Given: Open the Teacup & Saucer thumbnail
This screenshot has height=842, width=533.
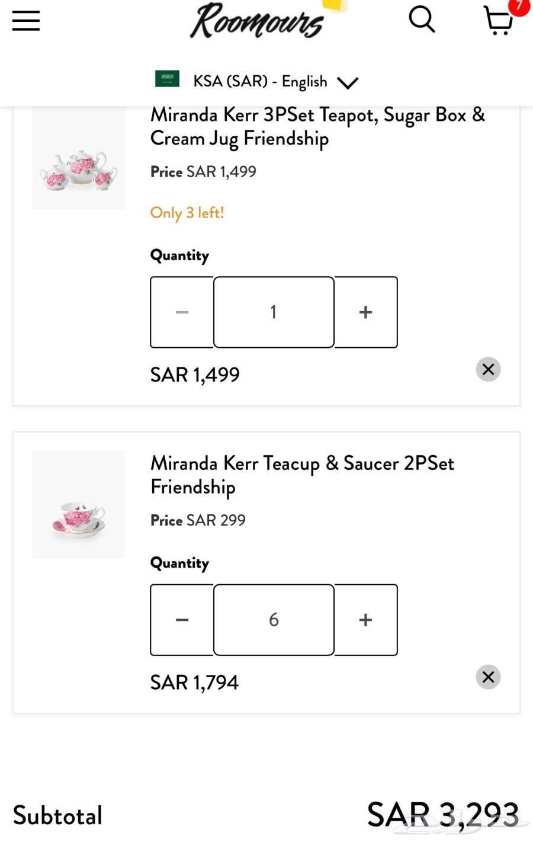Looking at the screenshot, I should click(x=79, y=505).
